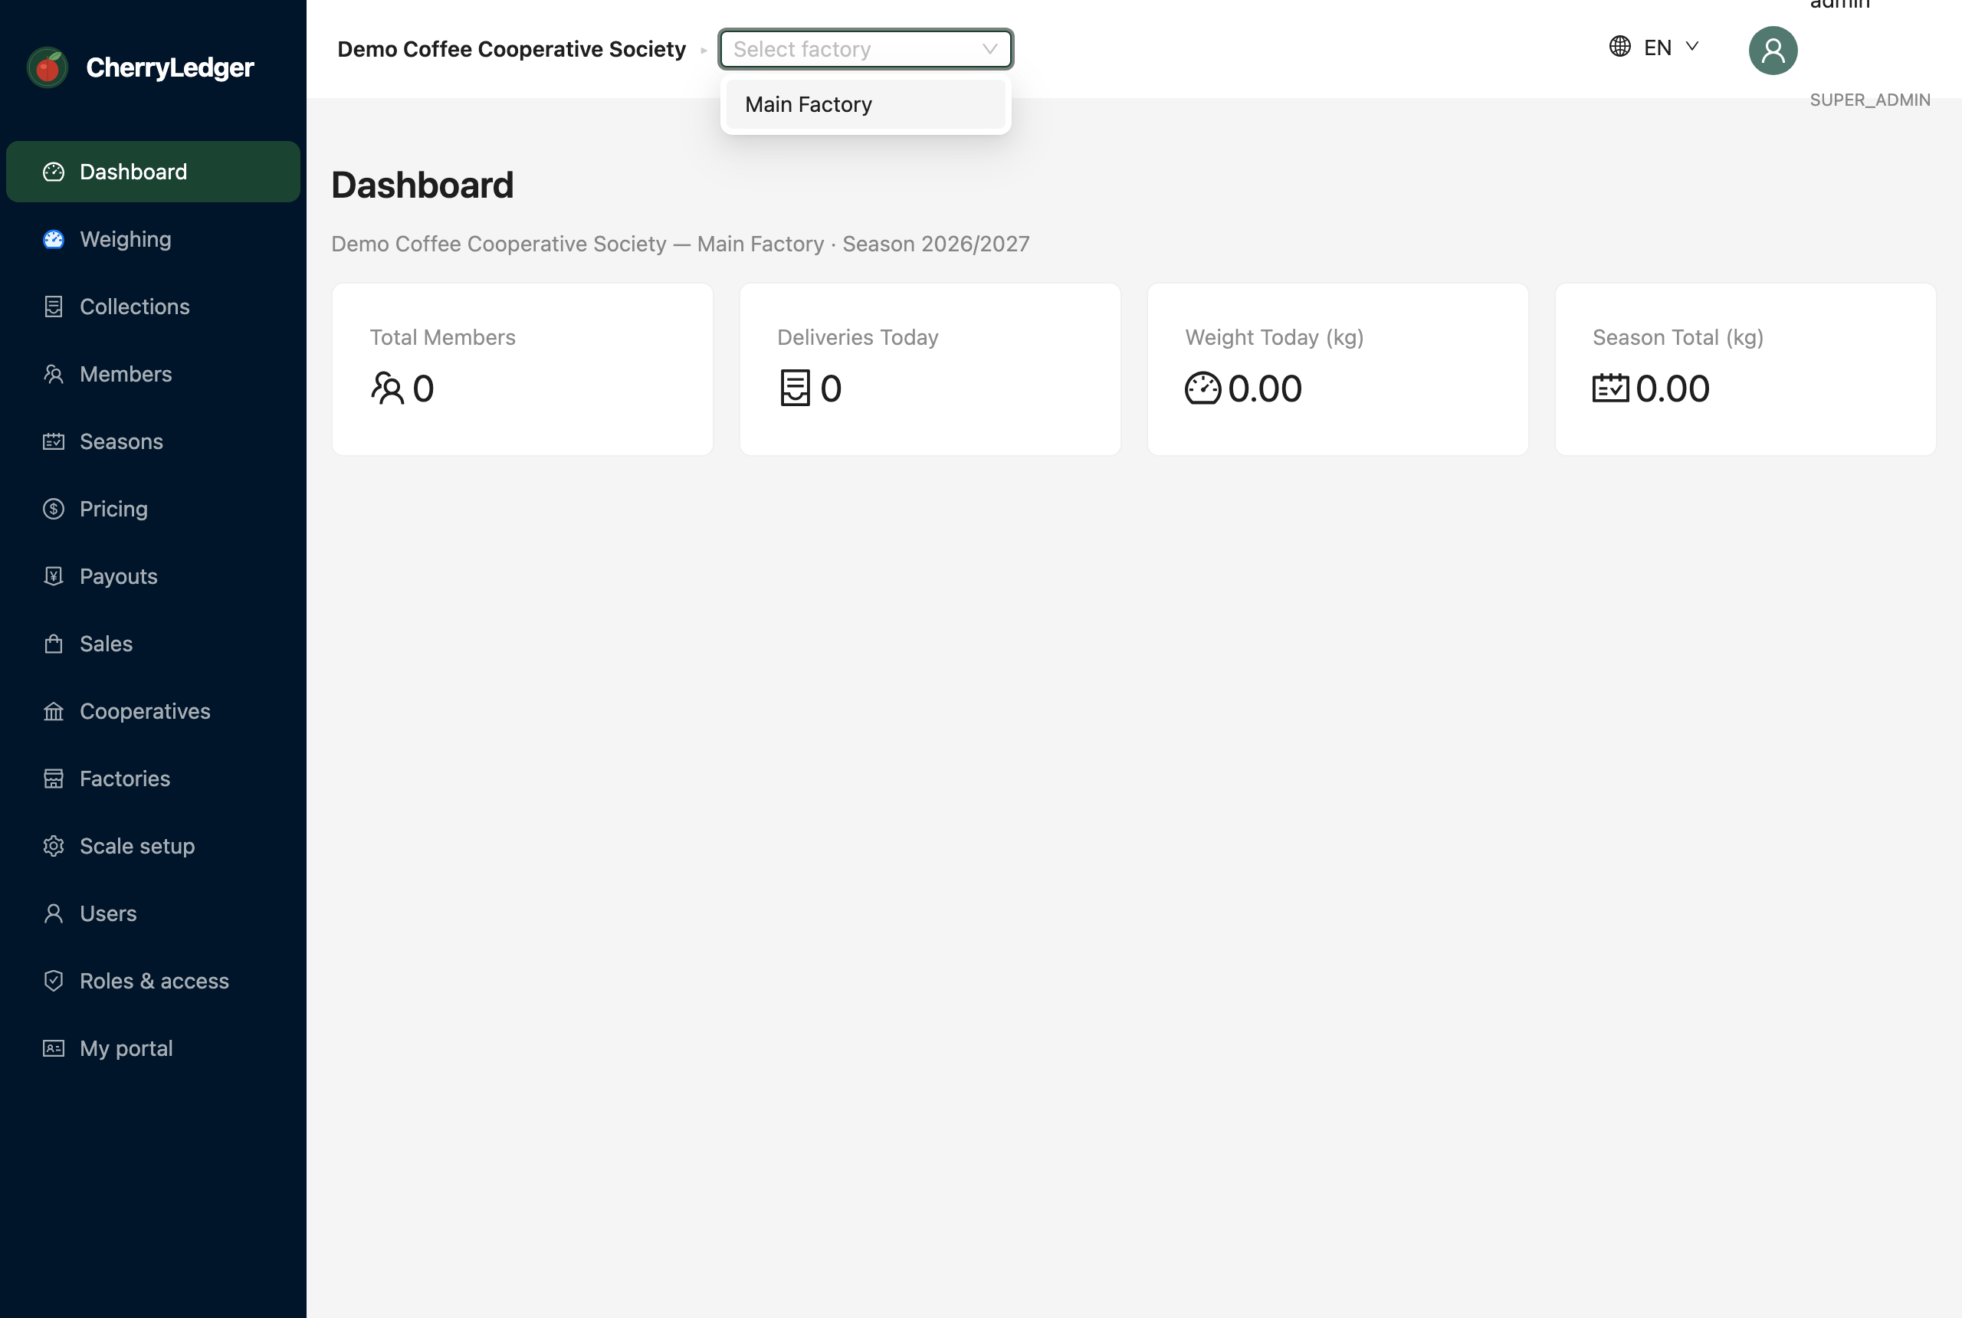Open the Members page
1962x1318 pixels.
(153, 374)
